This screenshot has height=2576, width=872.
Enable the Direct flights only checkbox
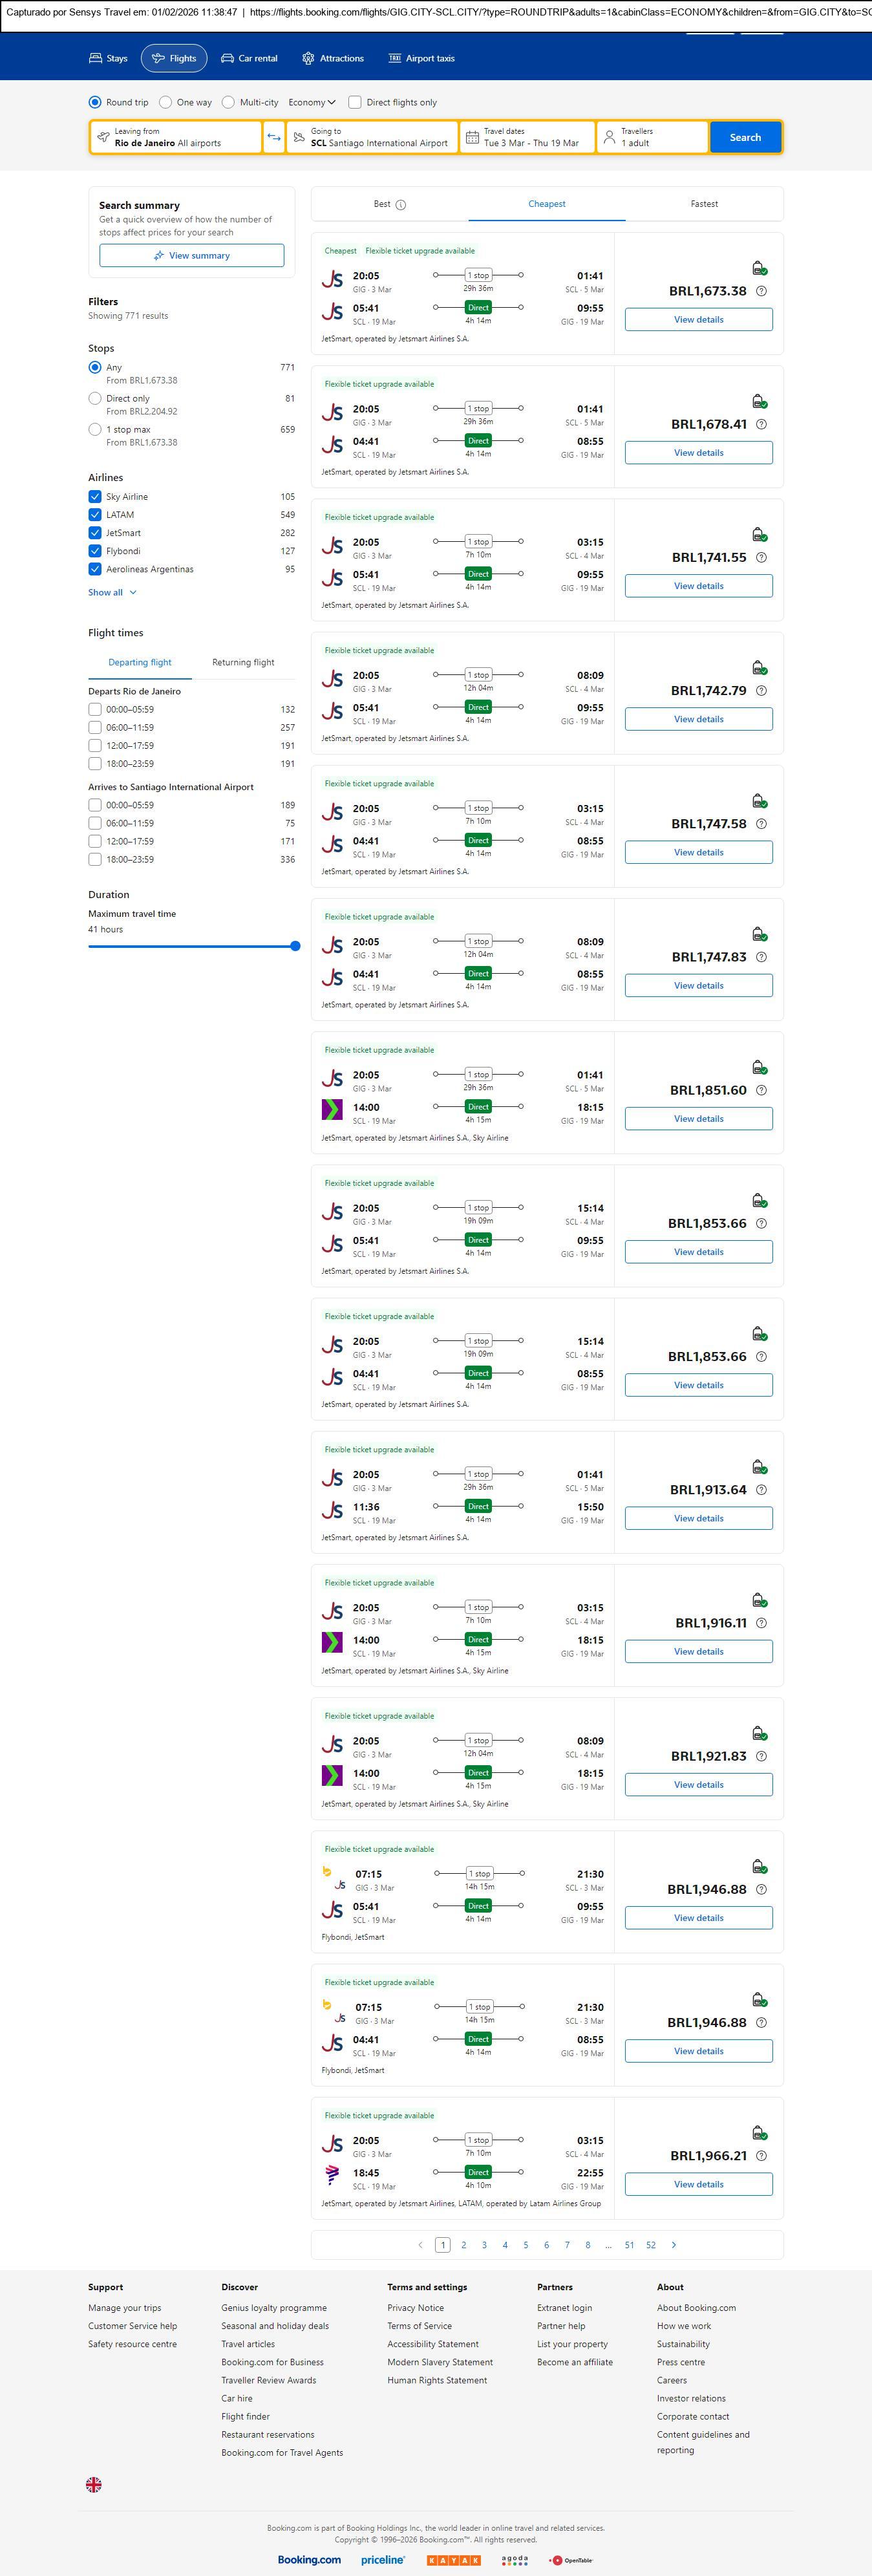pyautogui.click(x=355, y=102)
